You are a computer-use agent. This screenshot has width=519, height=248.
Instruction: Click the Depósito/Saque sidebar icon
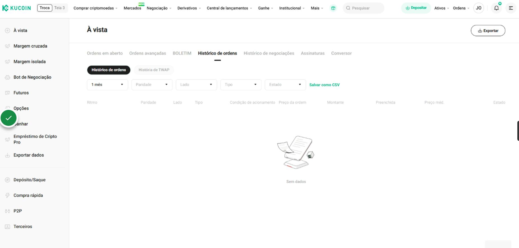pos(8,180)
